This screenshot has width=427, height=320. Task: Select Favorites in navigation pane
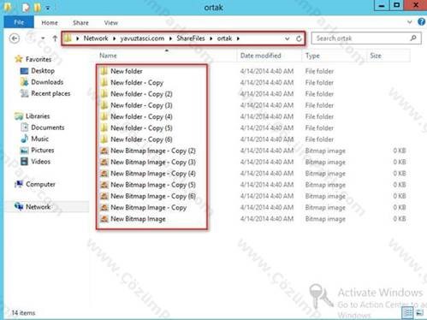pyautogui.click(x=39, y=59)
